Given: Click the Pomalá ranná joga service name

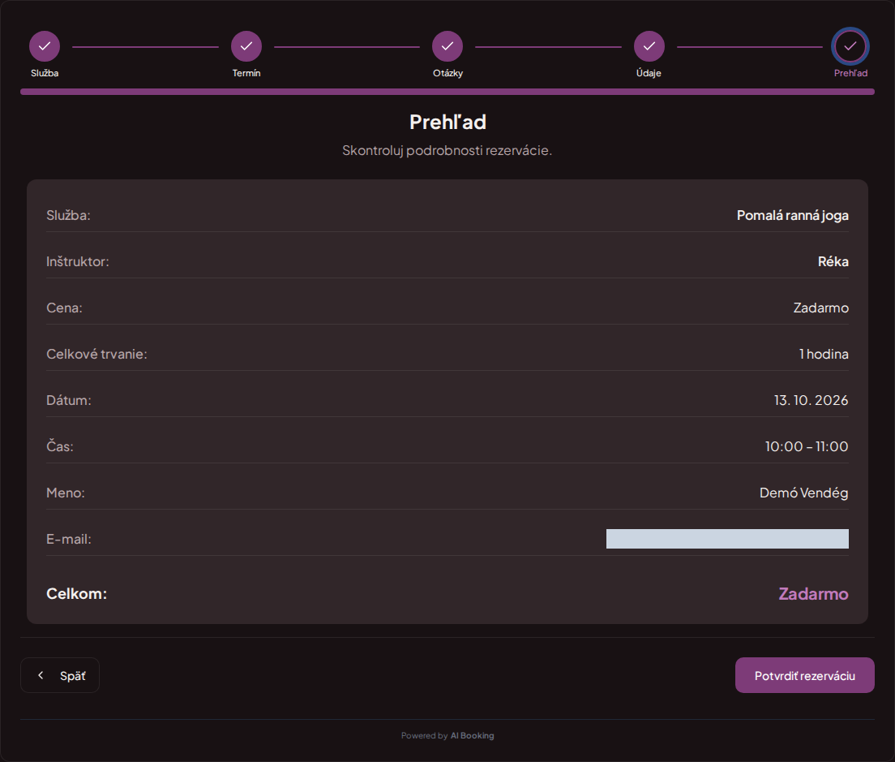Looking at the screenshot, I should pos(792,215).
